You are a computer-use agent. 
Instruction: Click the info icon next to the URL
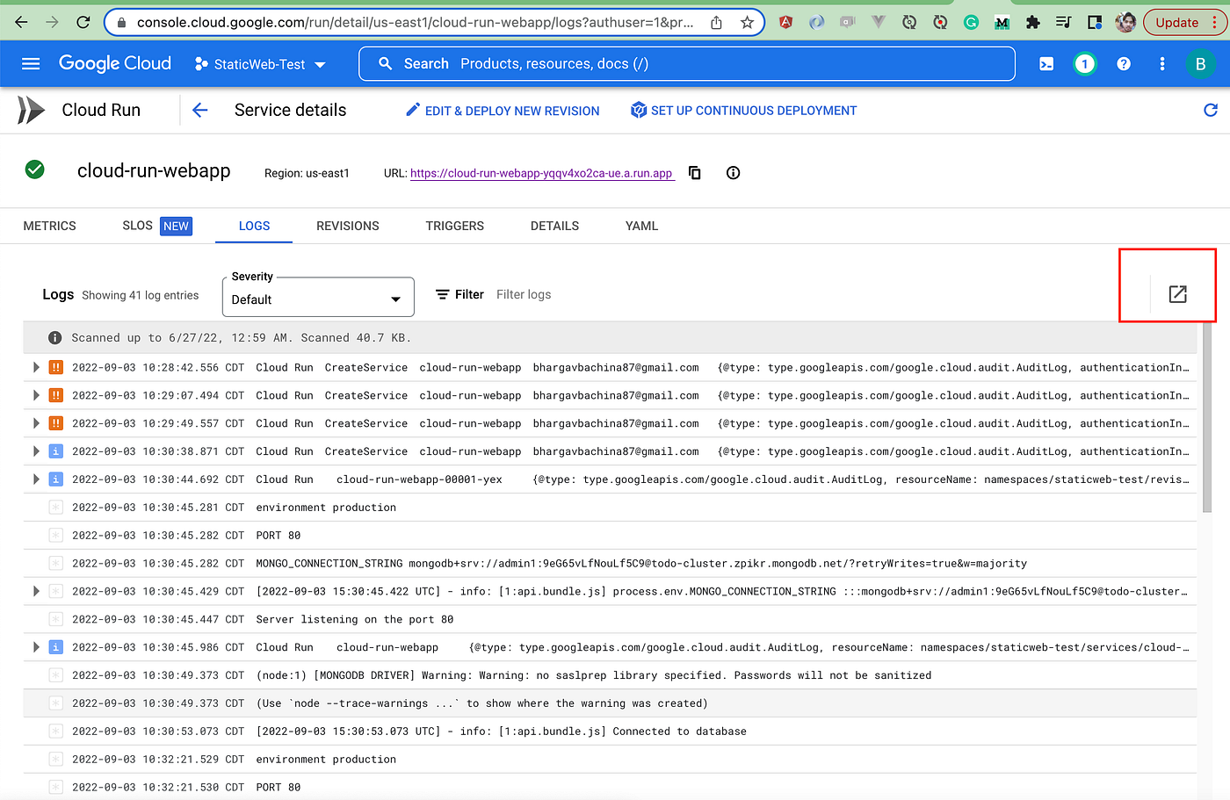(x=733, y=173)
